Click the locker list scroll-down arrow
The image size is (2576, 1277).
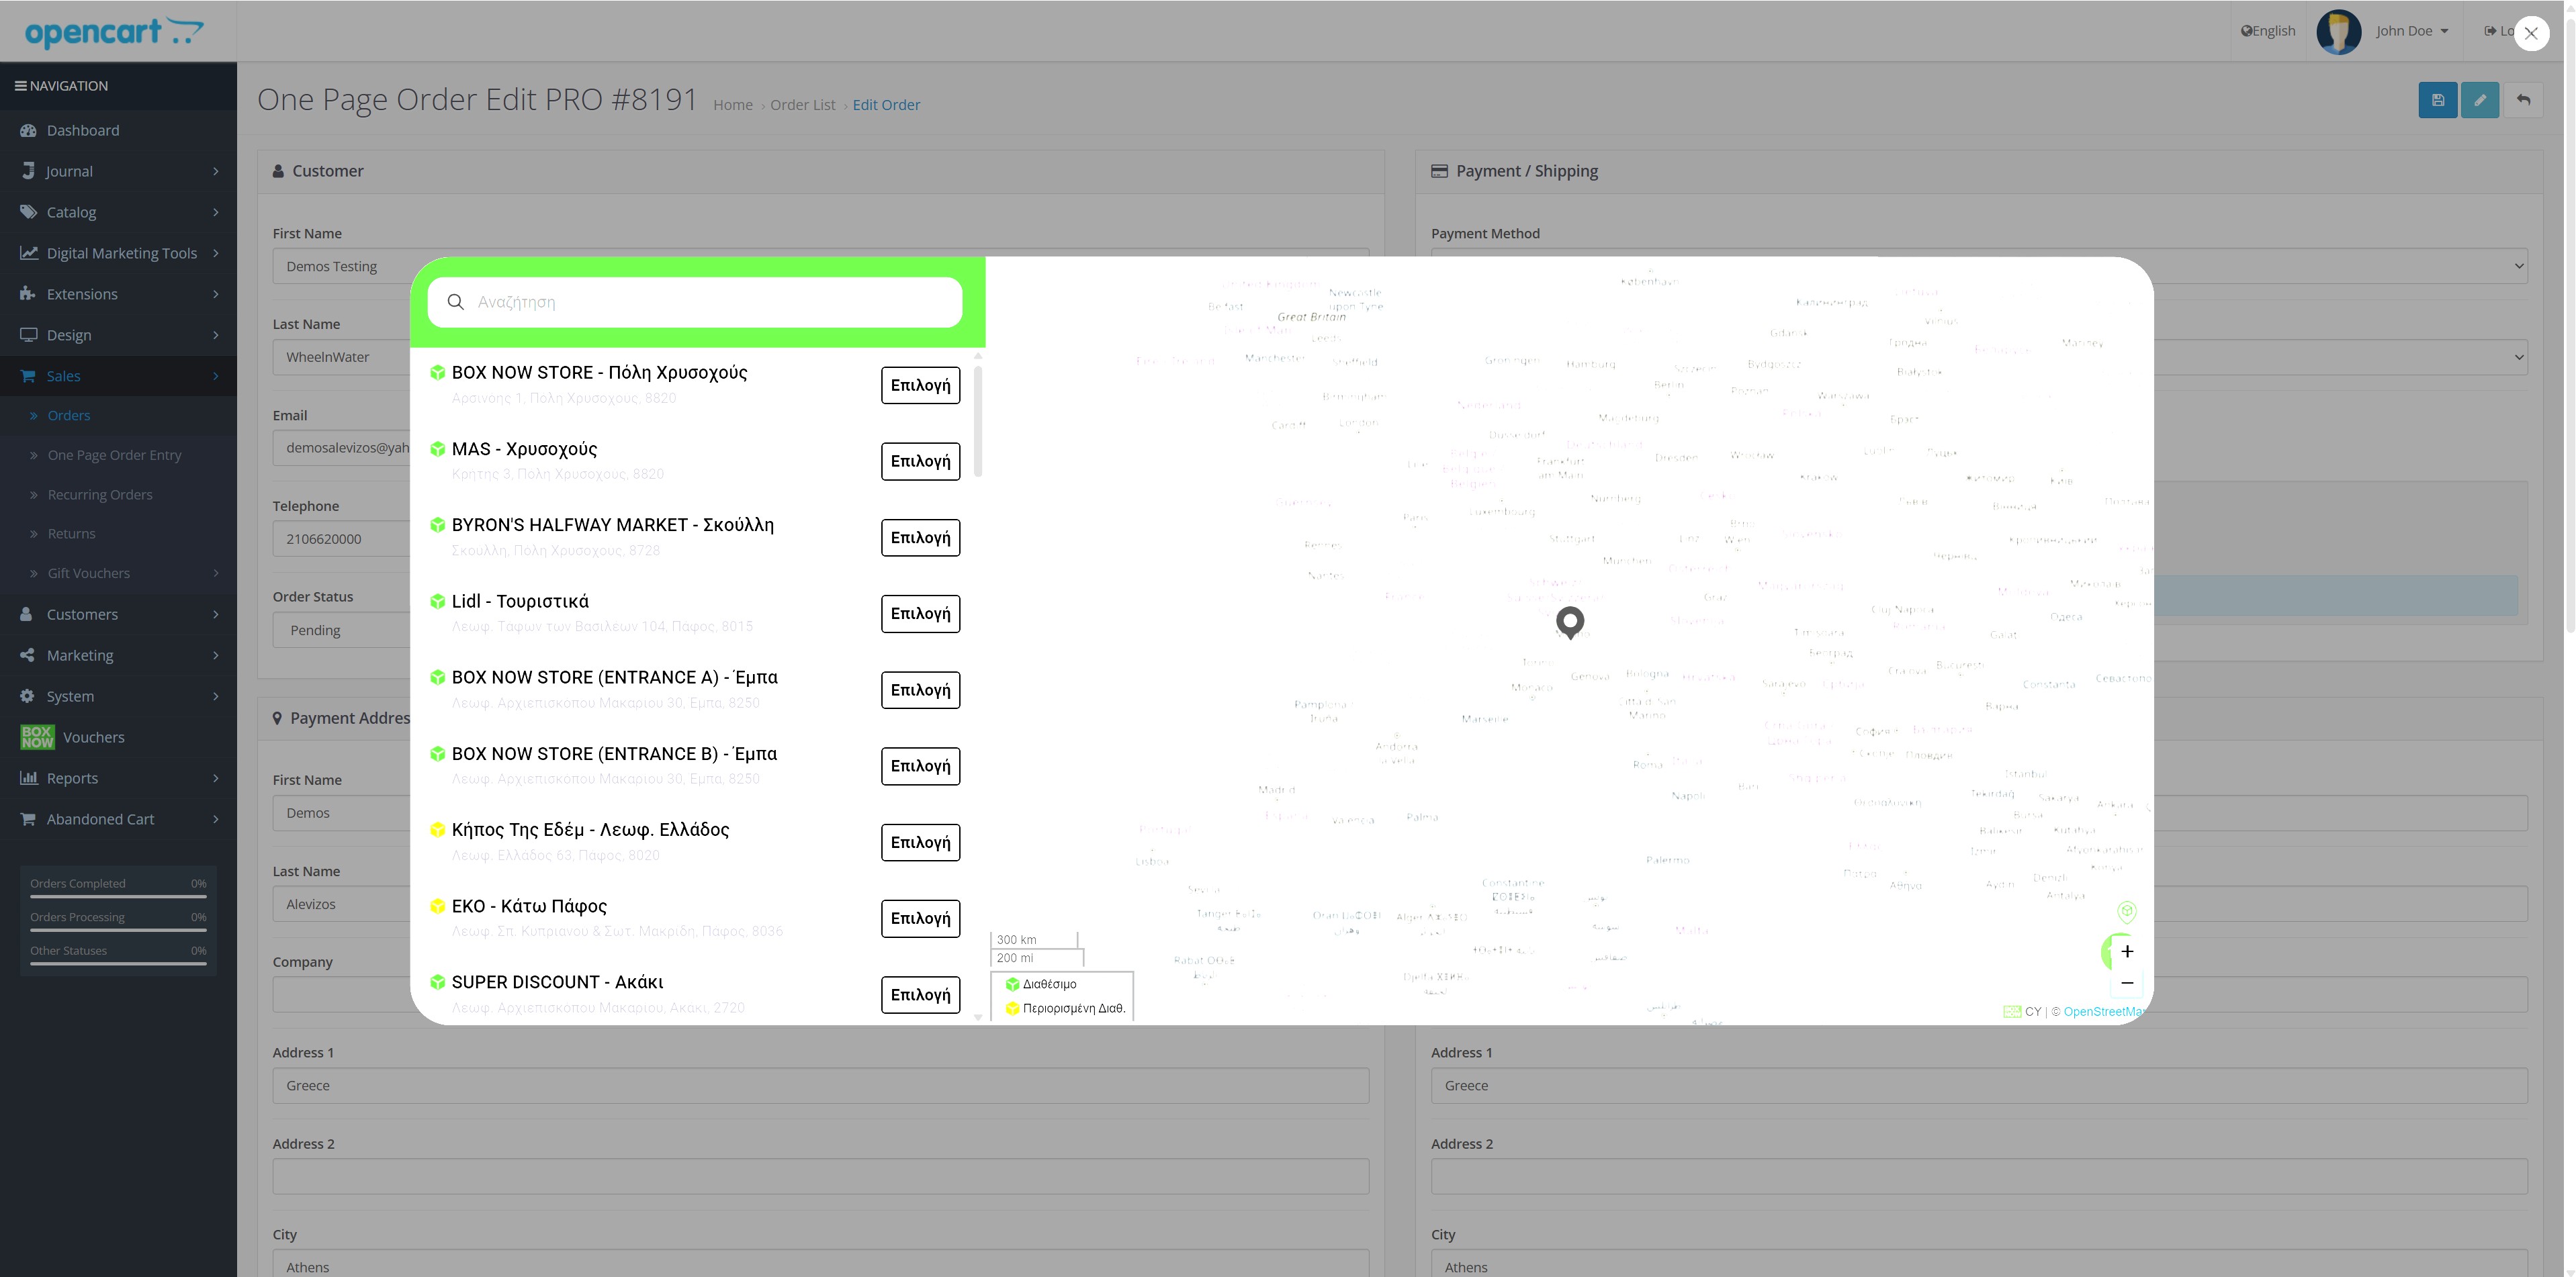coord(978,1017)
